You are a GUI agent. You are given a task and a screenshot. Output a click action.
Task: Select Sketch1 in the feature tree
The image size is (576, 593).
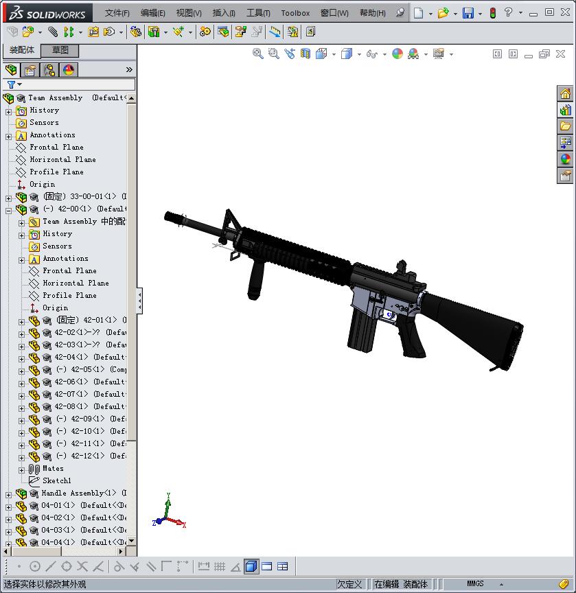pyautogui.click(x=57, y=480)
